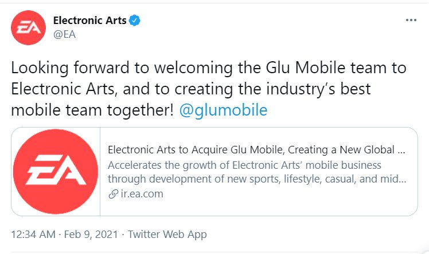Screen dimensions: 429x254
Task: Click the EA profile avatar
Action: 29,27
